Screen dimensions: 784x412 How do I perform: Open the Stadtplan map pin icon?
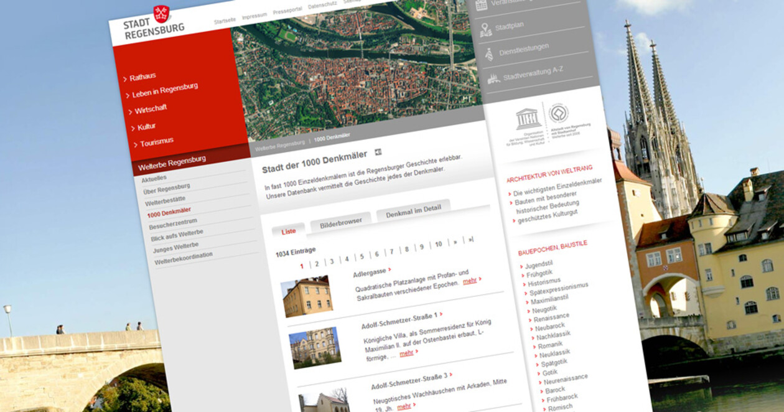coord(485,29)
